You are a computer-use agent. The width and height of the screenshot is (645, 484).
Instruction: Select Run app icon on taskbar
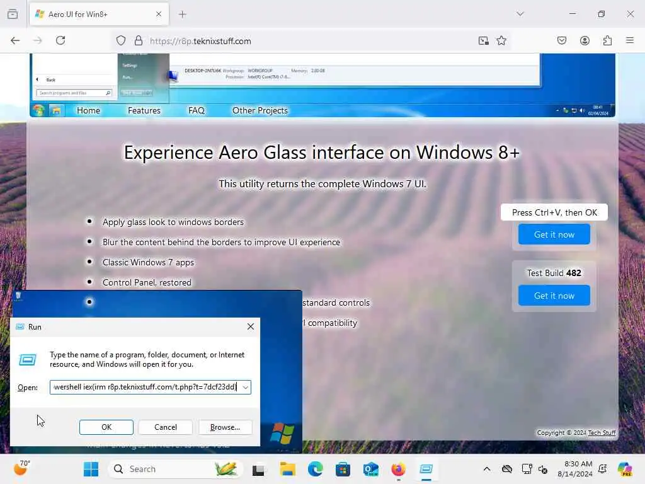(x=426, y=469)
